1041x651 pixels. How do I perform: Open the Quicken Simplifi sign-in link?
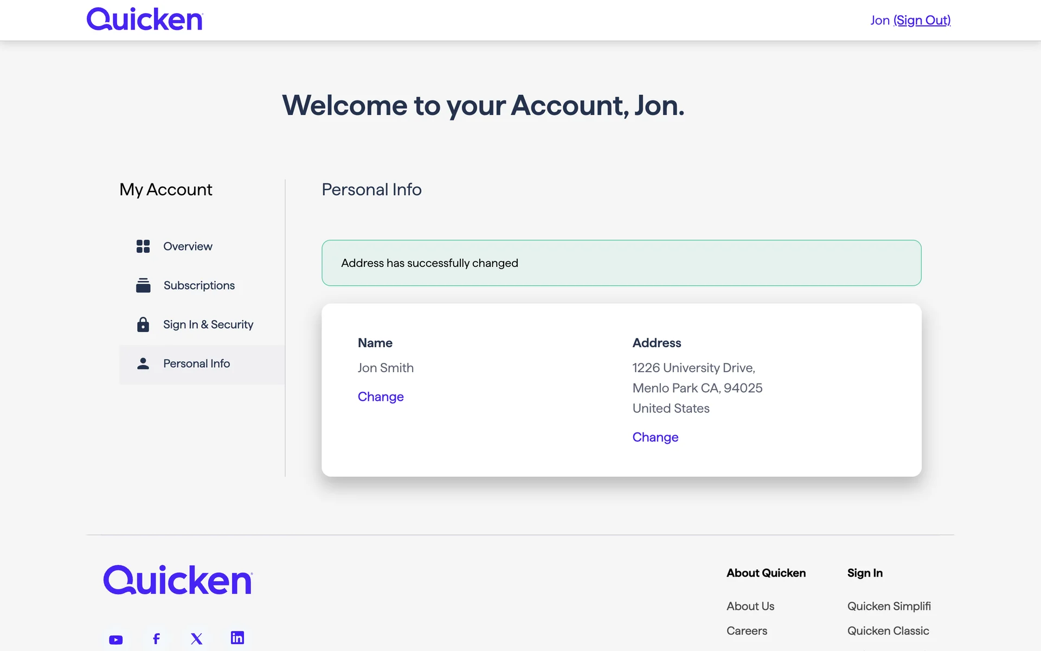tap(889, 606)
